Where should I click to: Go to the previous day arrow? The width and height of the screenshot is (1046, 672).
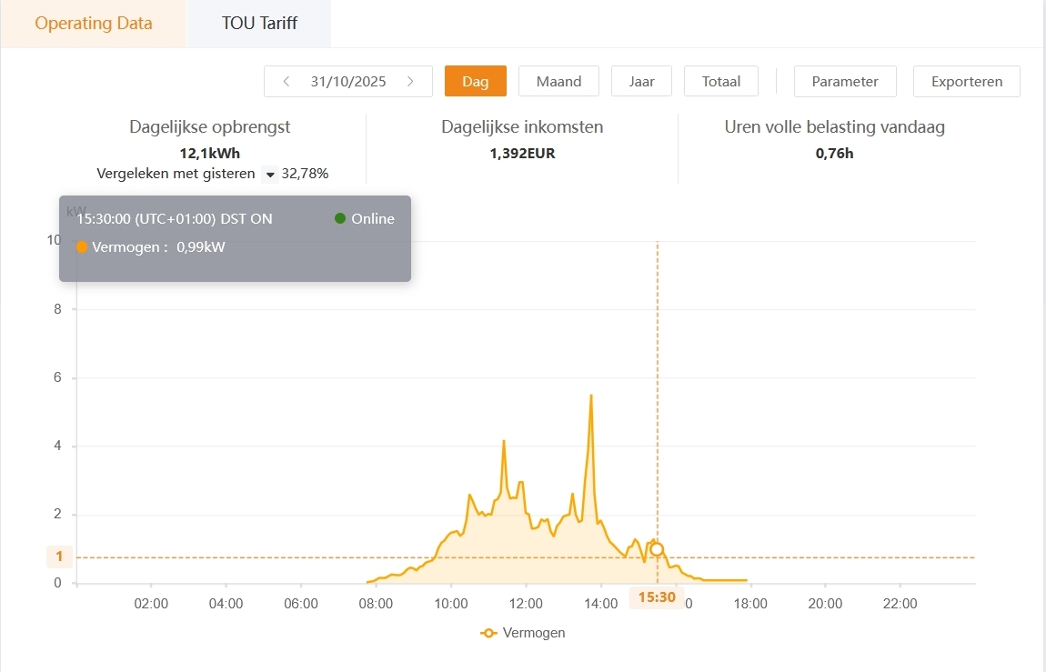(x=287, y=82)
